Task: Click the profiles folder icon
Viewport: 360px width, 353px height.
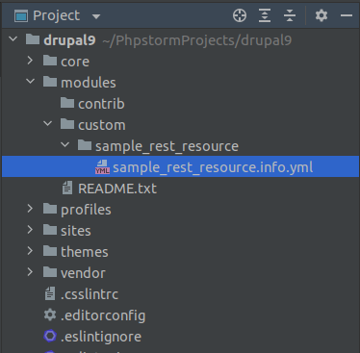Action: coord(50,209)
